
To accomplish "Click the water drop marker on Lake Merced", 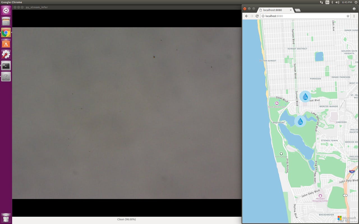I will pos(300,121).
